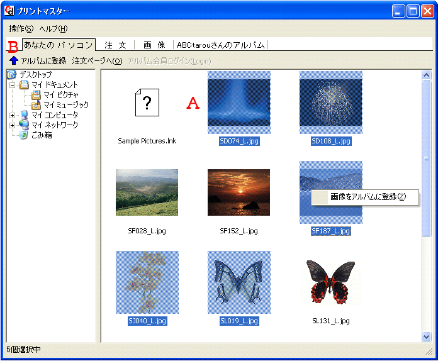The image size is (438, 361).
Task: Select the マイ コンピュータ tree label
Action: point(55,114)
